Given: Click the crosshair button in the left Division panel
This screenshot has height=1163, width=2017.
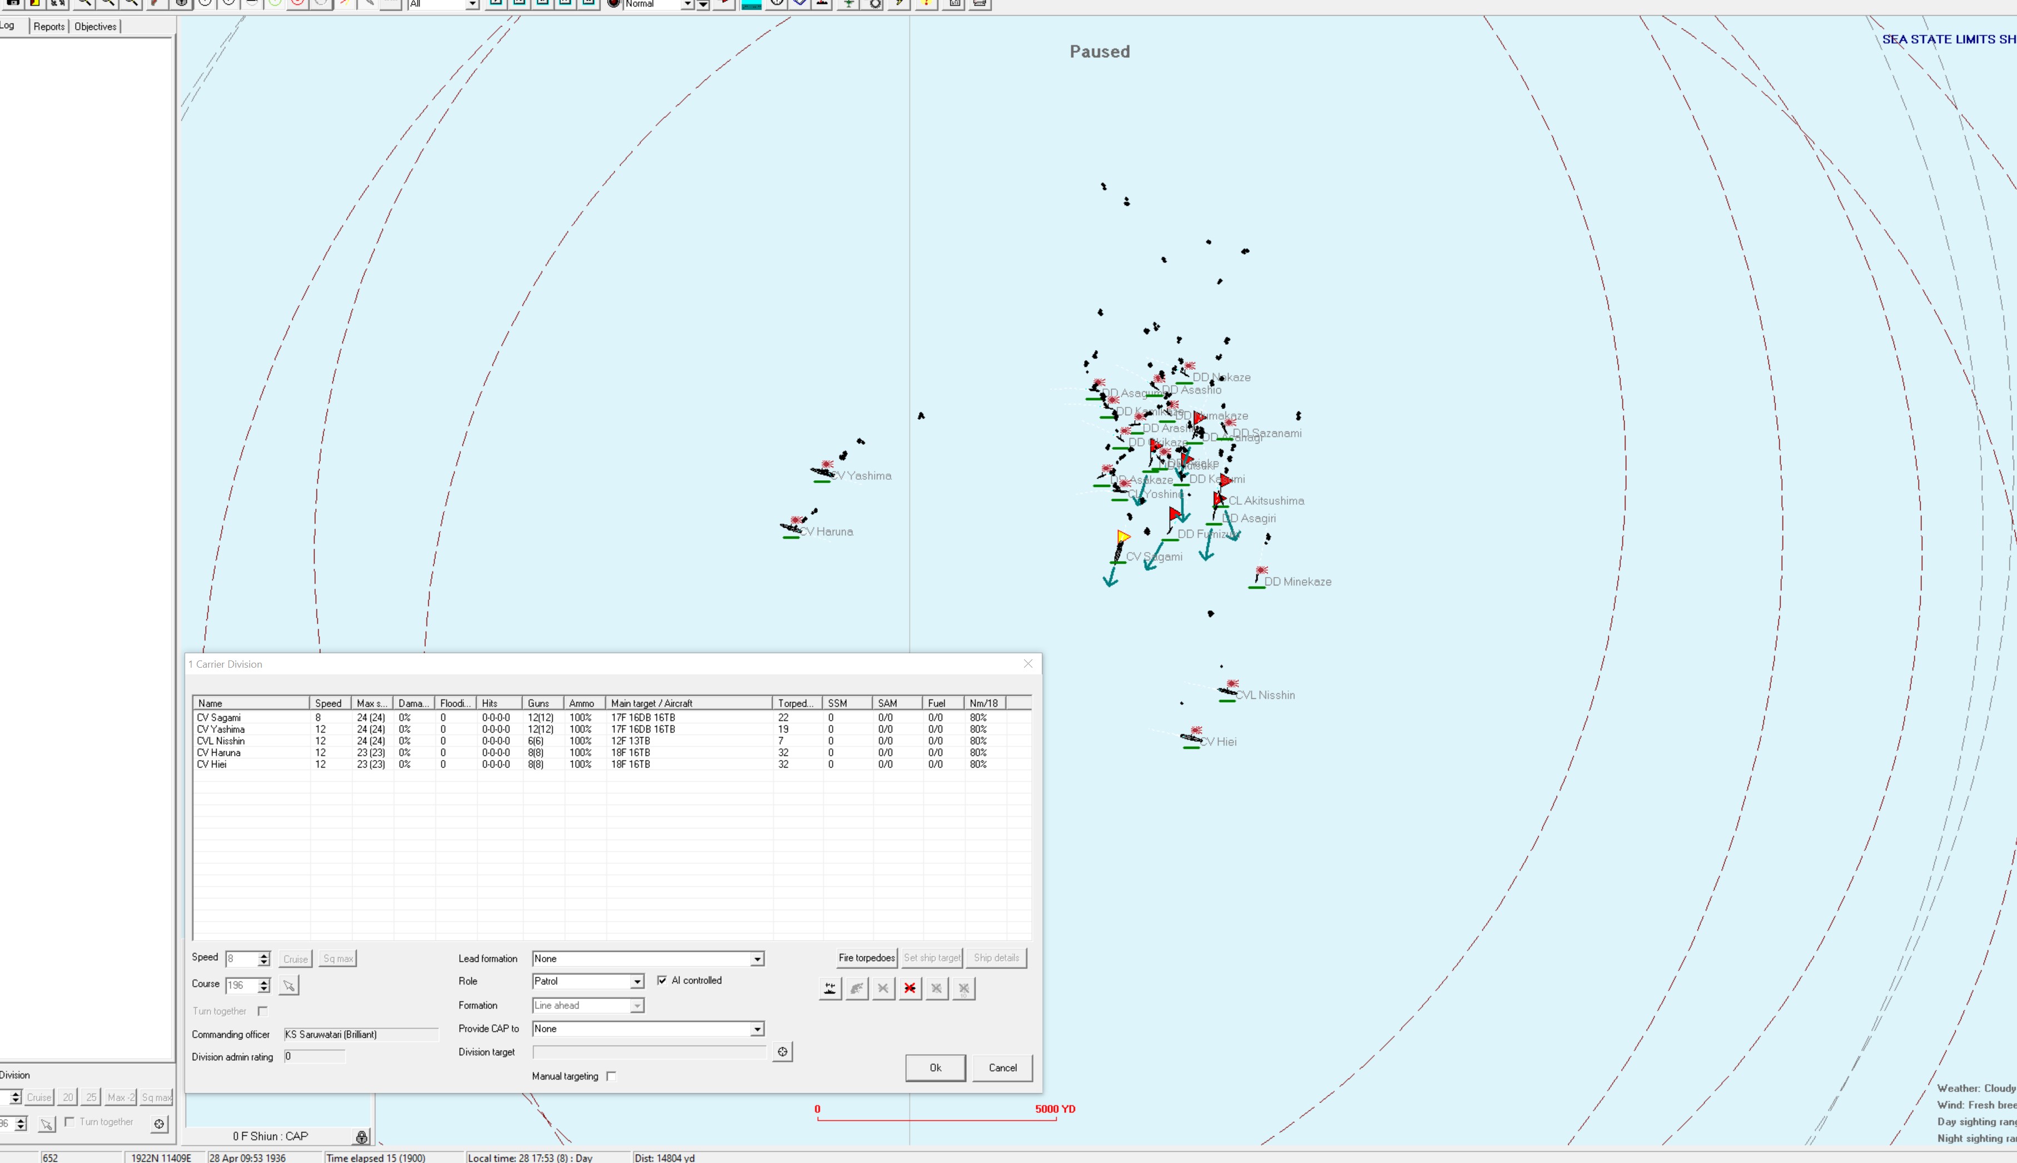Looking at the screenshot, I should [159, 1124].
